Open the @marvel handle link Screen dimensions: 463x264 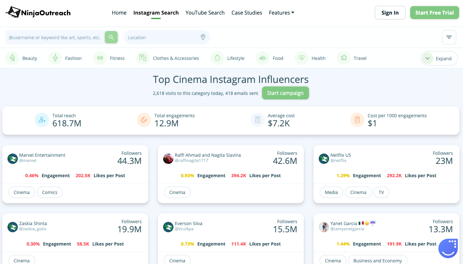pos(28,161)
